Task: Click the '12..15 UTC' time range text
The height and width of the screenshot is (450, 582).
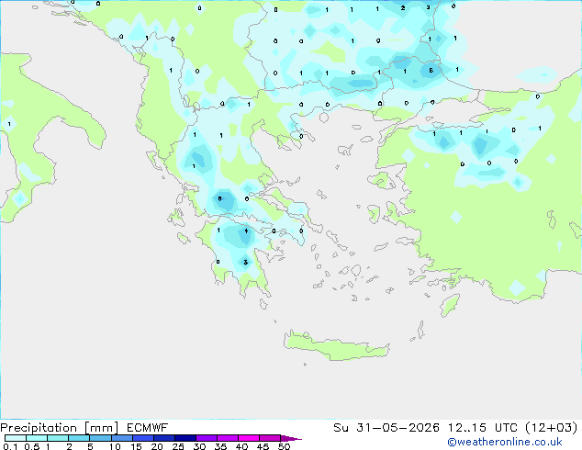Action: (483, 428)
